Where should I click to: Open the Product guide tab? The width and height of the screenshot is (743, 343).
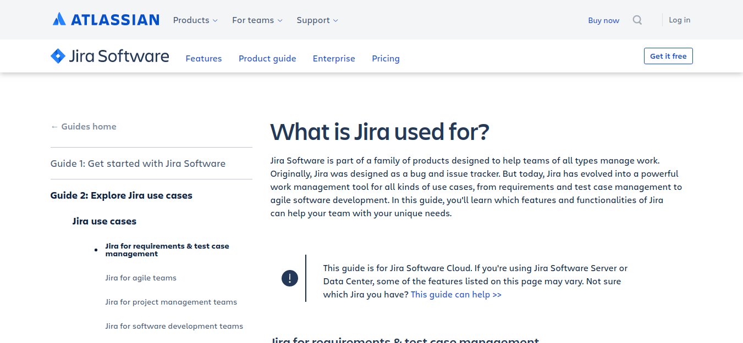coord(267,59)
